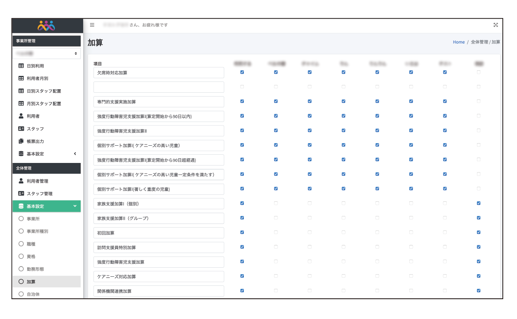Click the circle icon beside 事業所種別

[x=21, y=231]
